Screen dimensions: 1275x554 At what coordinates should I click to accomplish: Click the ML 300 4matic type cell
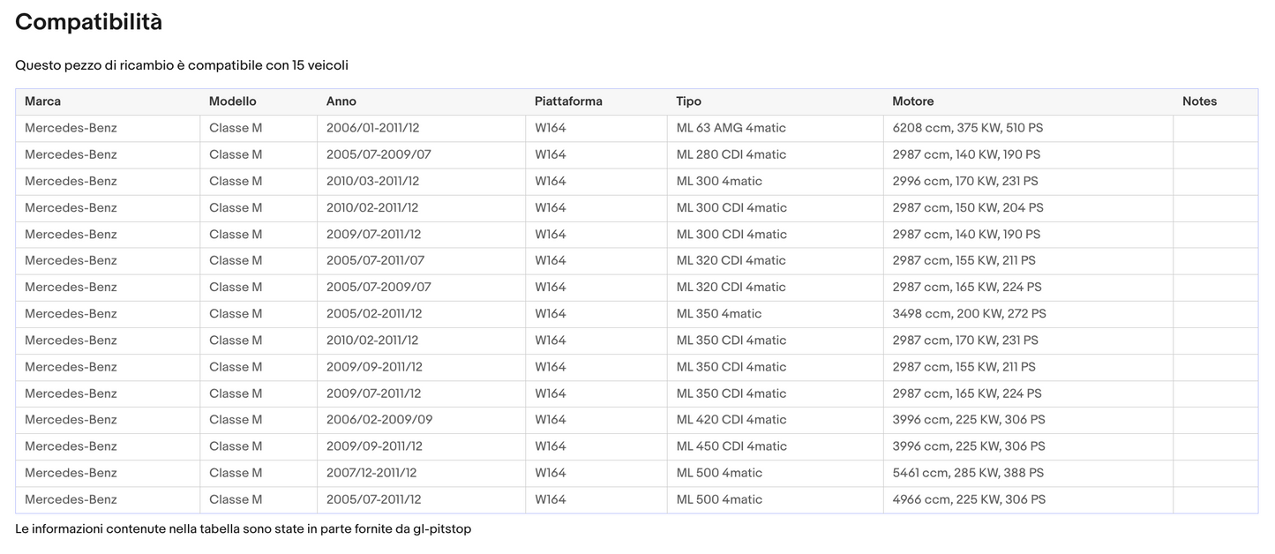(719, 181)
